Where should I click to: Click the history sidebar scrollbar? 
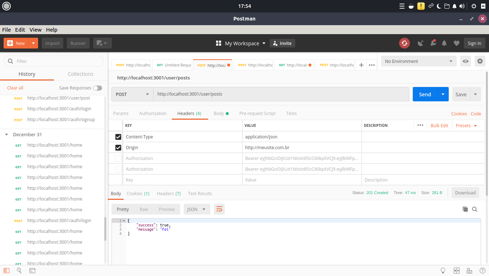point(105,229)
